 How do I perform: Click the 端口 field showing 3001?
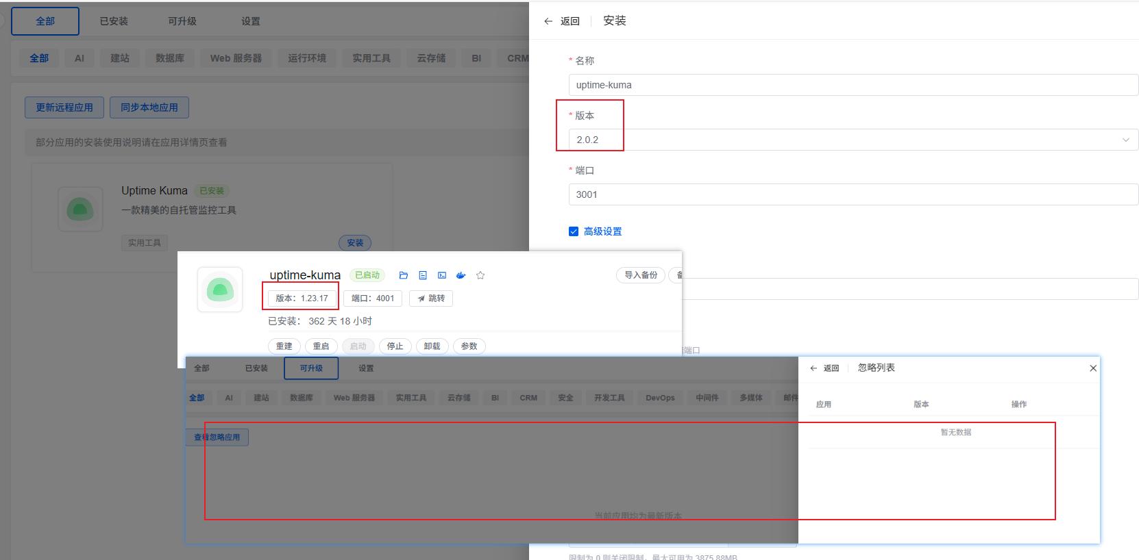coord(853,194)
